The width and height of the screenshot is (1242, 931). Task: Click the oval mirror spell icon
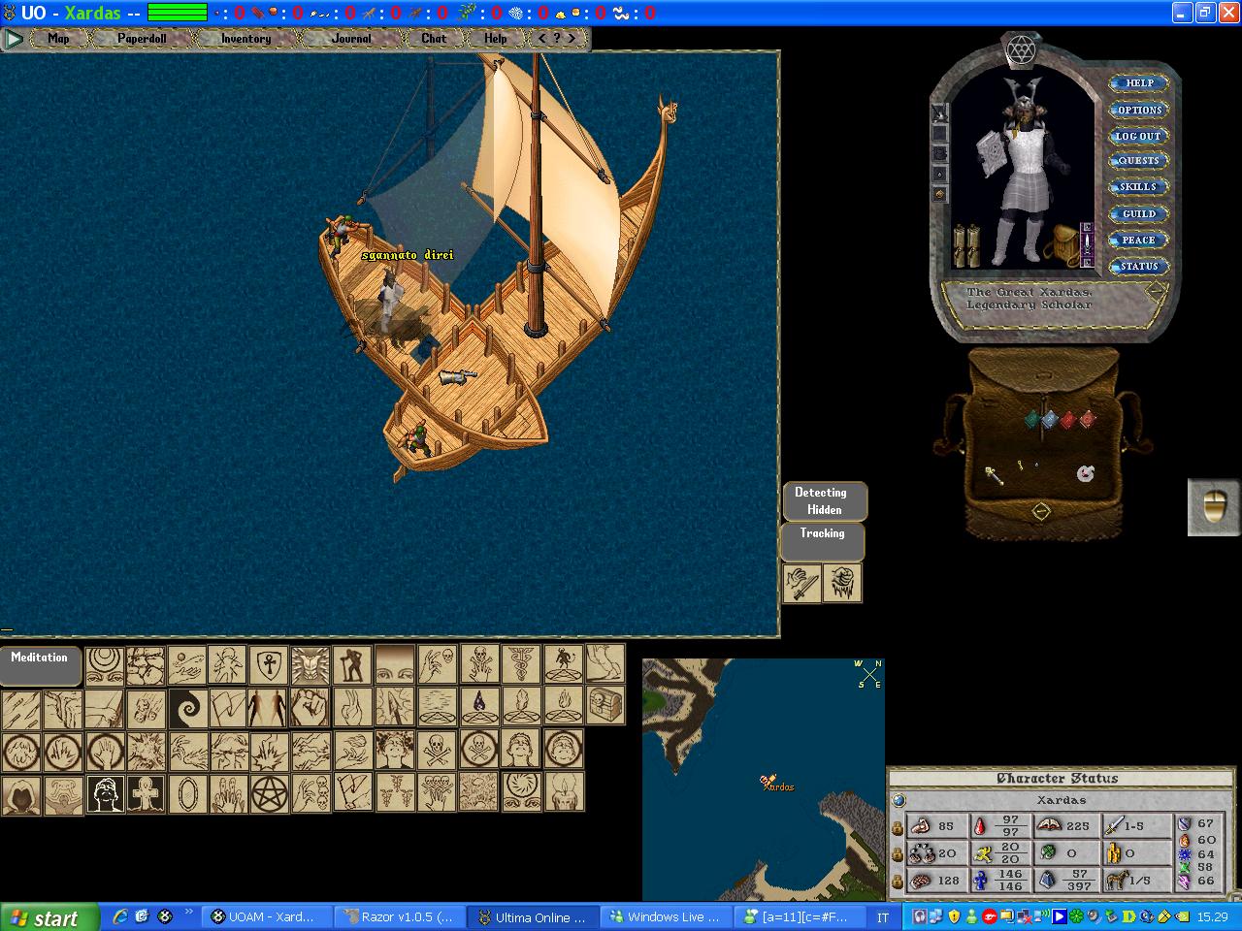tap(188, 794)
